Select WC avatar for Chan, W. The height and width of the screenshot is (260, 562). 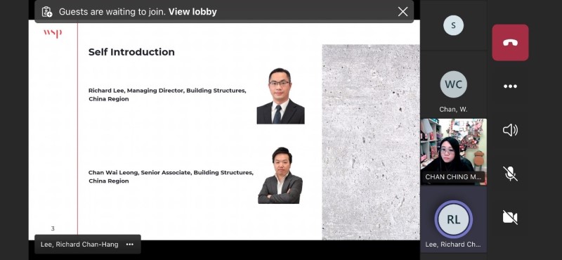click(453, 84)
